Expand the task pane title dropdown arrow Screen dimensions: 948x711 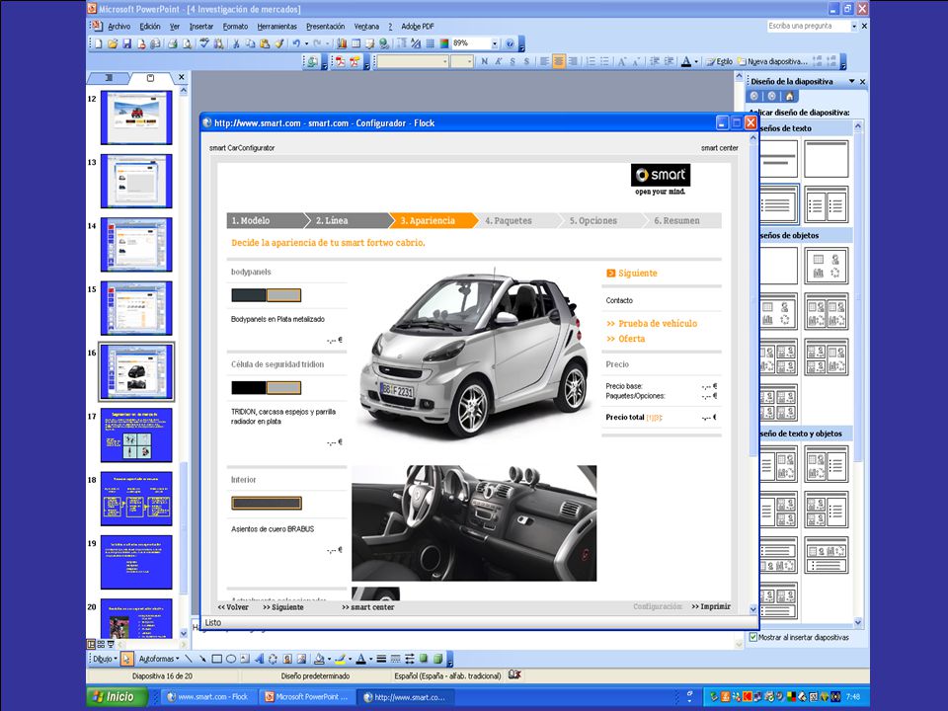852,81
